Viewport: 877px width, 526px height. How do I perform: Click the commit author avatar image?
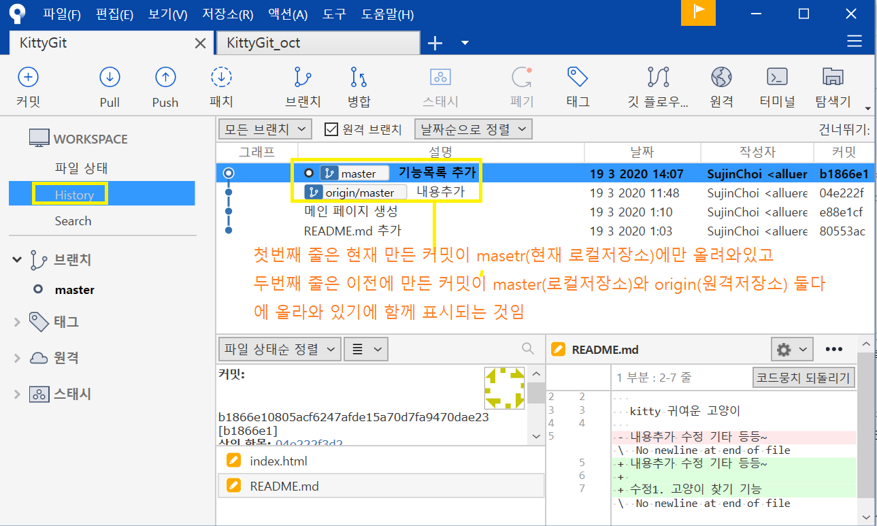(505, 387)
